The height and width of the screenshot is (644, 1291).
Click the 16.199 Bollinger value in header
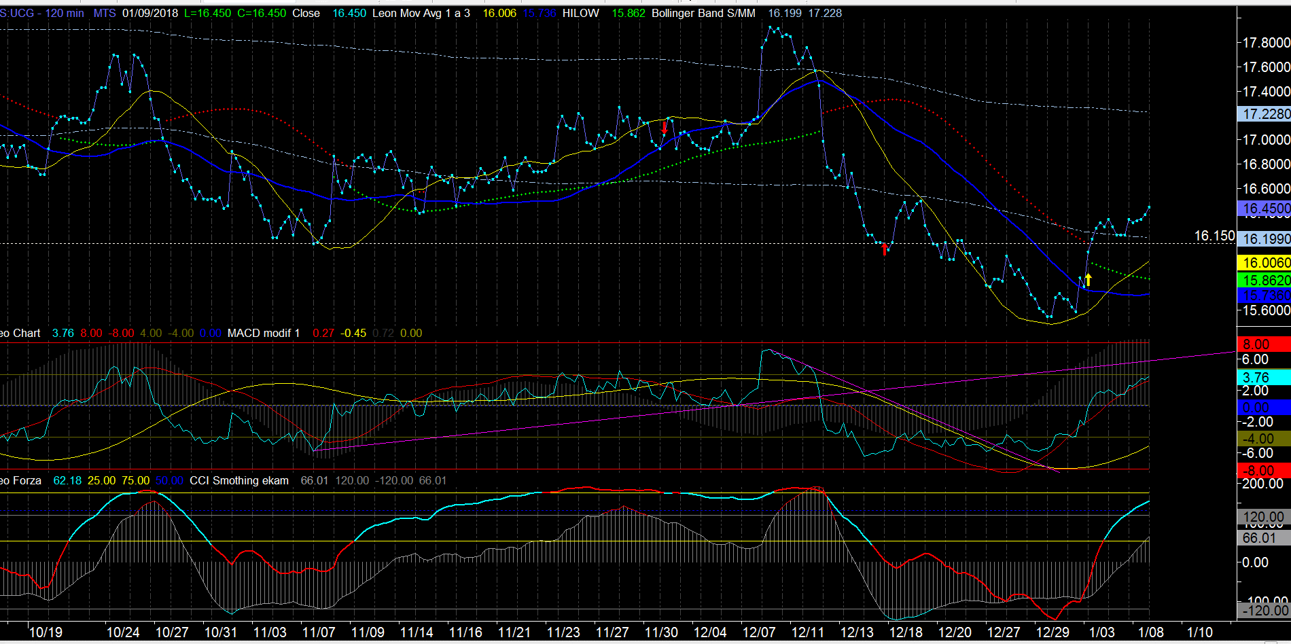tap(785, 13)
